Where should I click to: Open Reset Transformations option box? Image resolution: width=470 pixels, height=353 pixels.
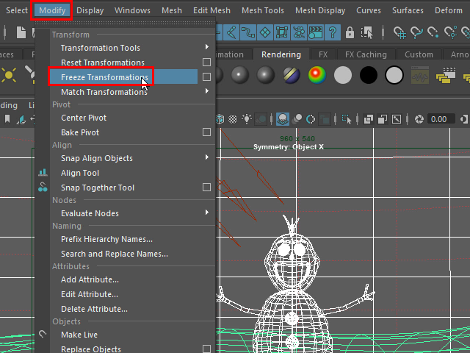point(207,63)
